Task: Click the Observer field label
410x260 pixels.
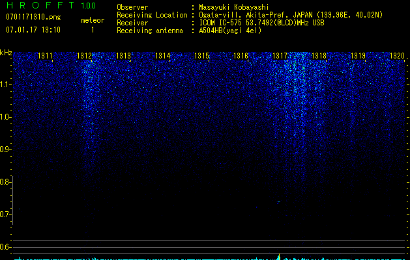Action: (132, 7)
